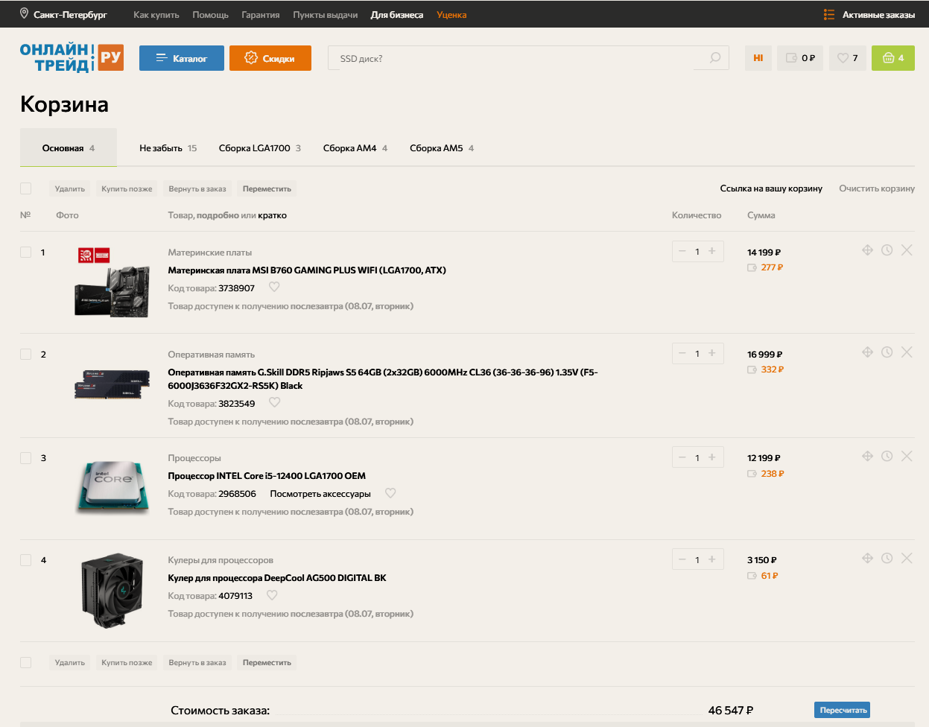Image resolution: width=929 pixels, height=727 pixels.
Task: Click the location pin icon next to Санкт-Петербург
Action: [x=25, y=14]
